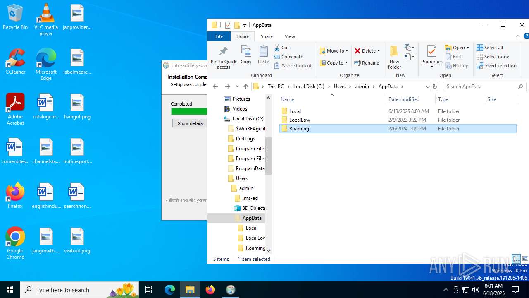
Task: Open the Delete dropdown arrow
Action: point(379,51)
